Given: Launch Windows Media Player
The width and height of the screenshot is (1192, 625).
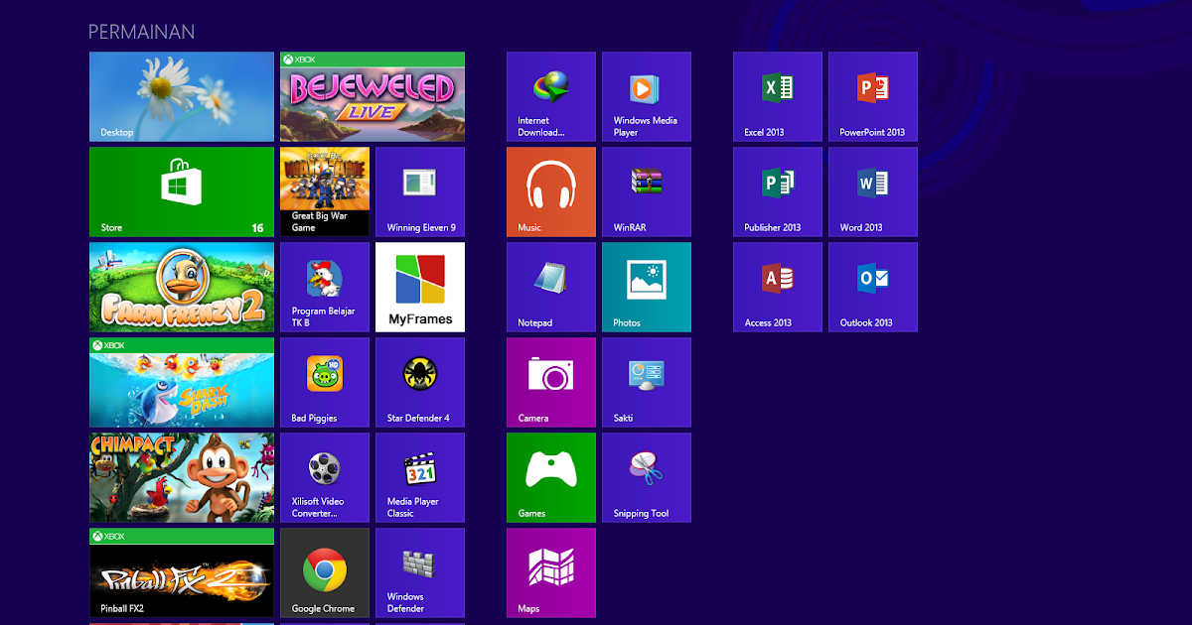Looking at the screenshot, I should 647,96.
